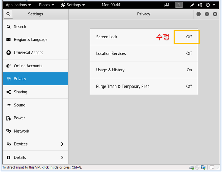Expand Devices with its chevron arrow
The image size is (222, 172).
[x=62, y=144]
